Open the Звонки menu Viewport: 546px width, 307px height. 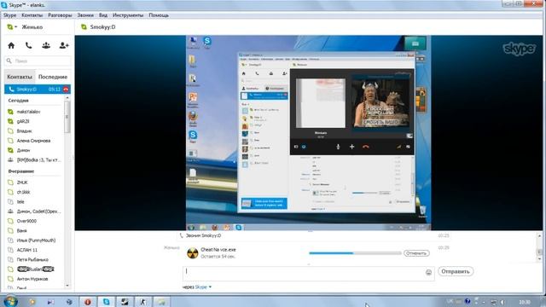coord(85,15)
